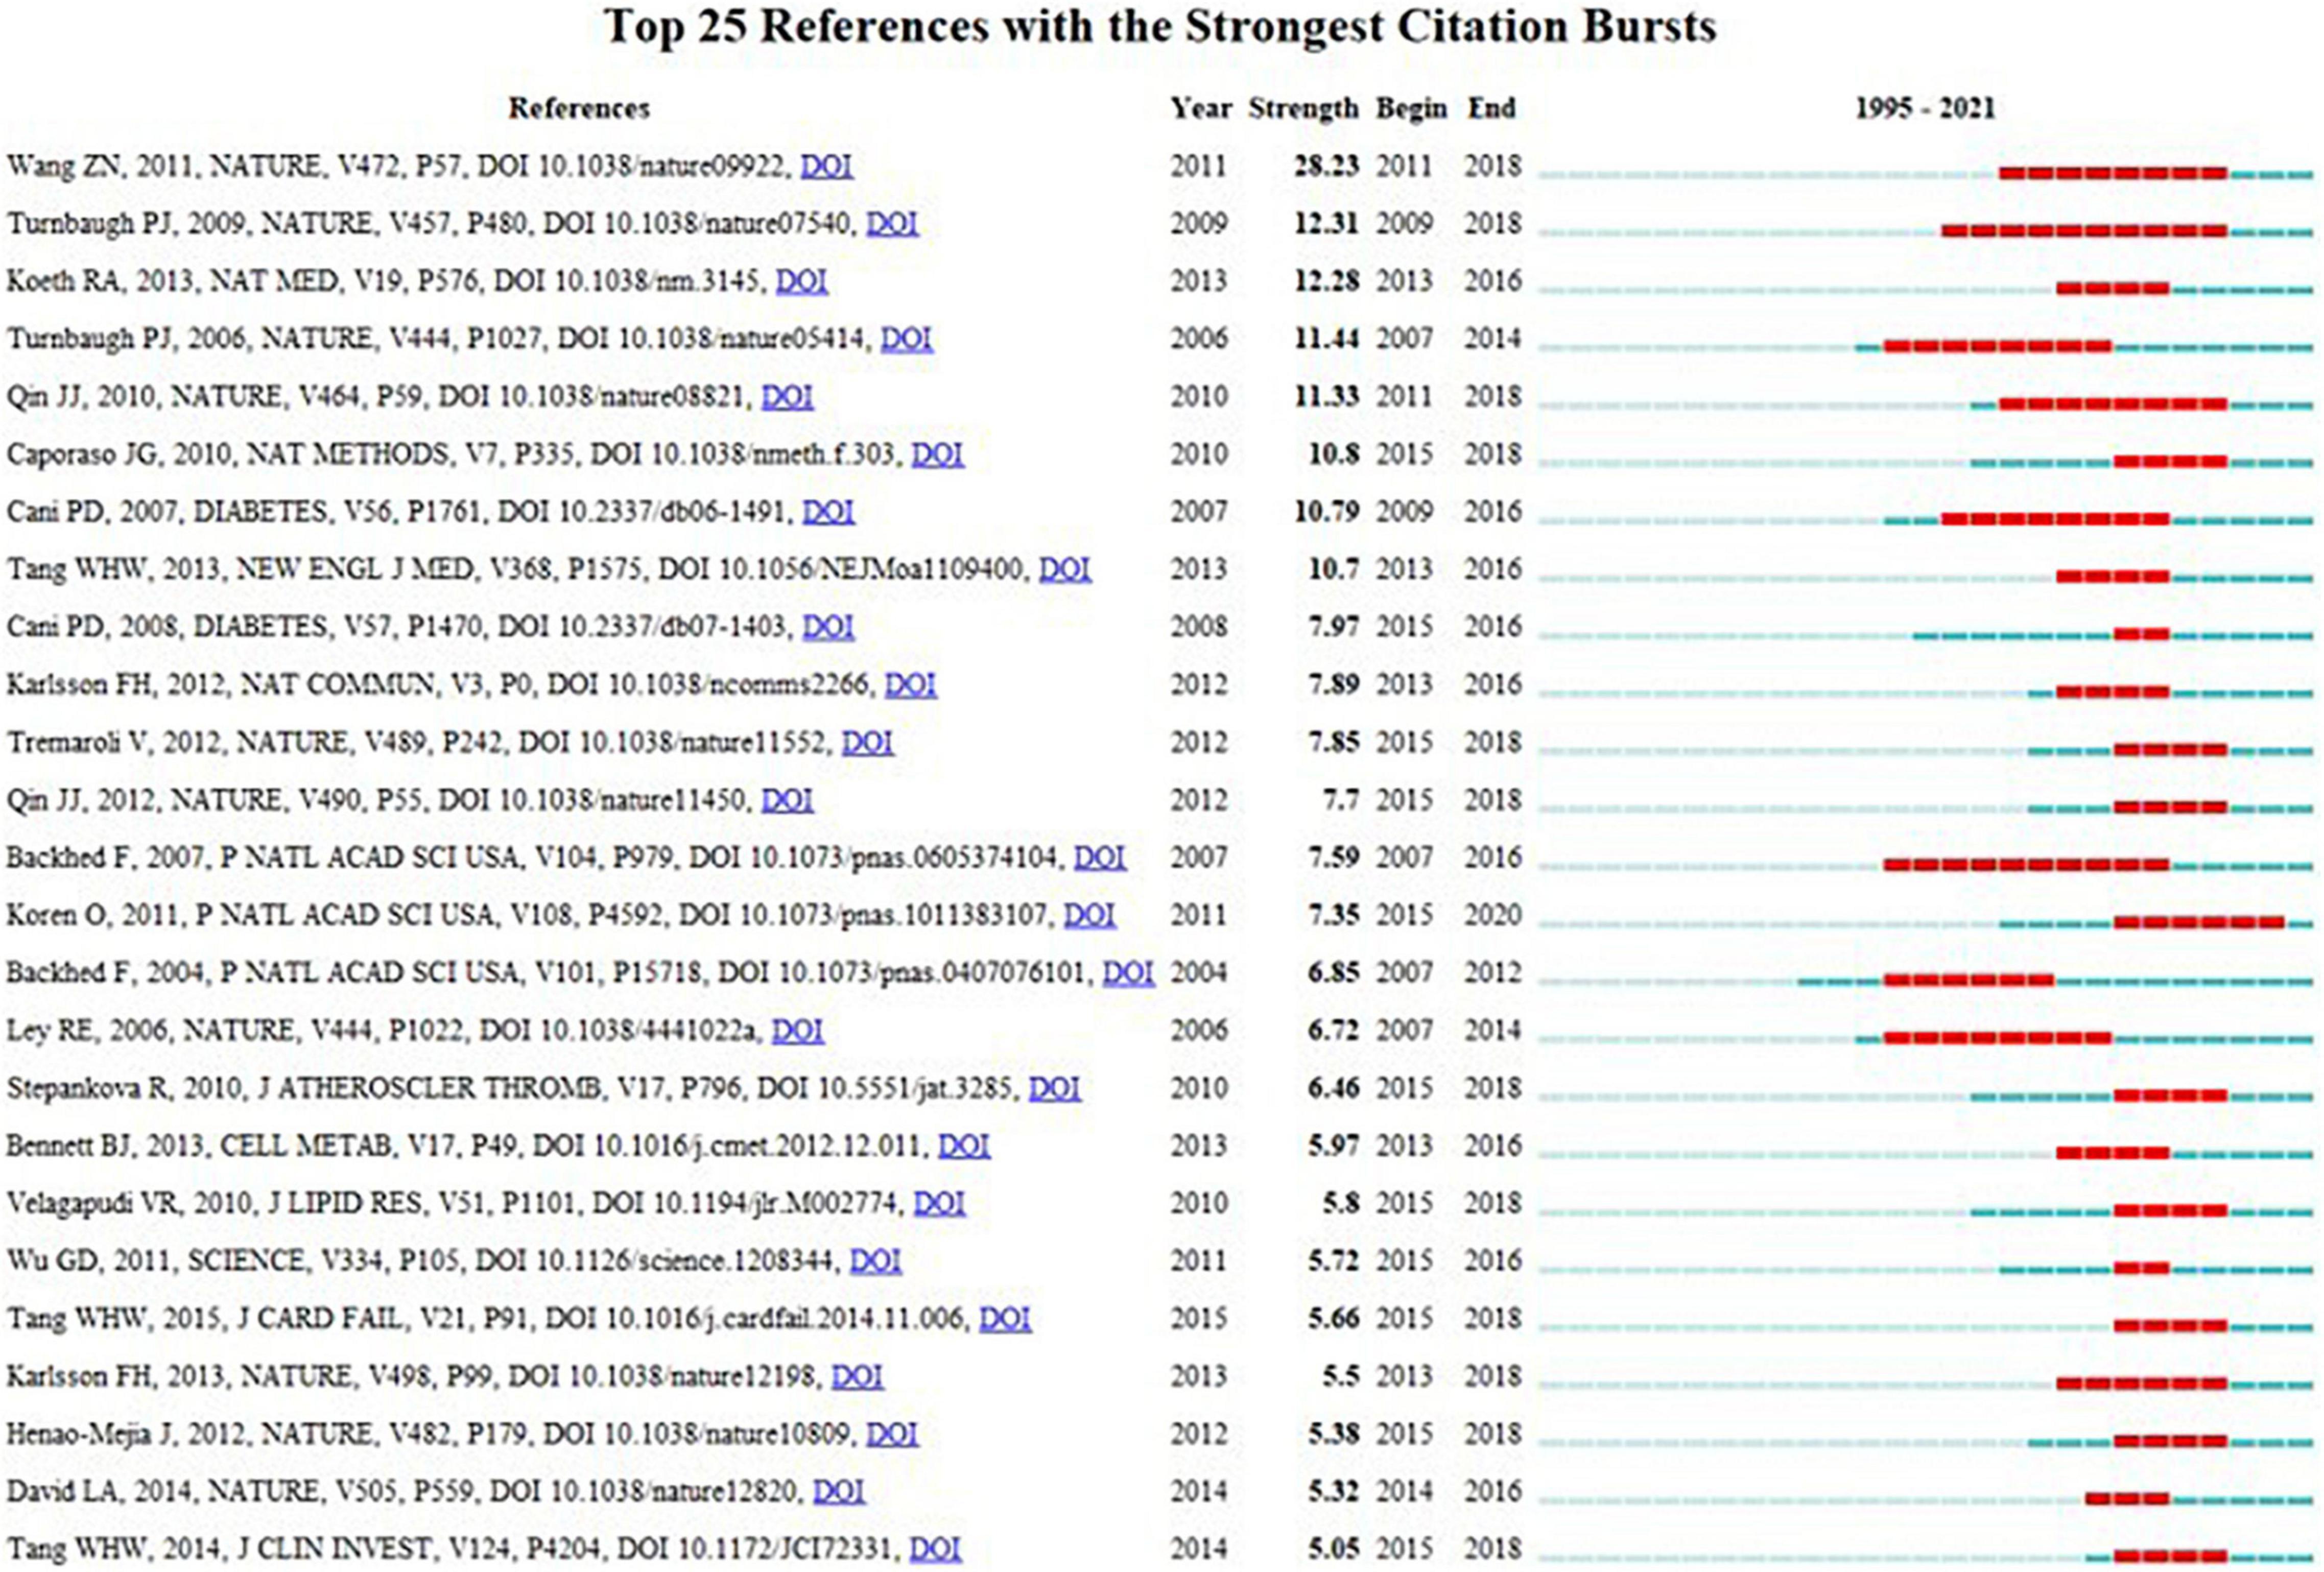Click red burst bar for Wu GD 2011
Screen dimensions: 2324x1572
2142,1269
